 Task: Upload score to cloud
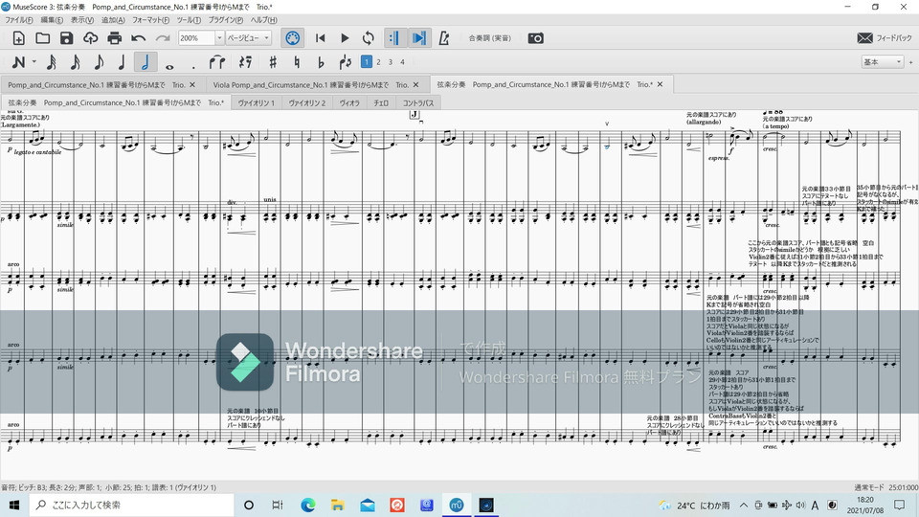pos(90,38)
